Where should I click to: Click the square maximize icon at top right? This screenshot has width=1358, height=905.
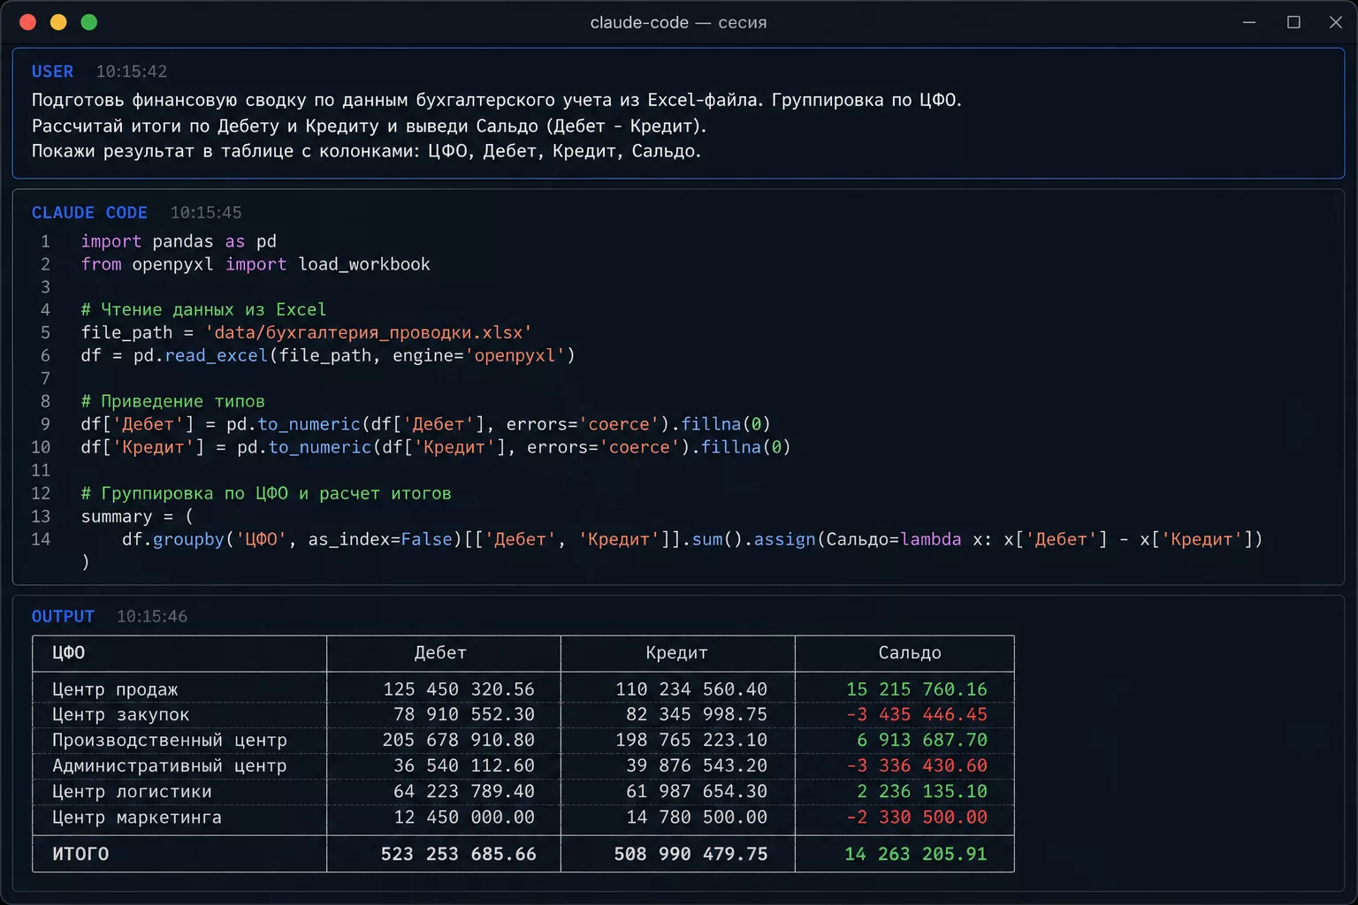[1293, 22]
